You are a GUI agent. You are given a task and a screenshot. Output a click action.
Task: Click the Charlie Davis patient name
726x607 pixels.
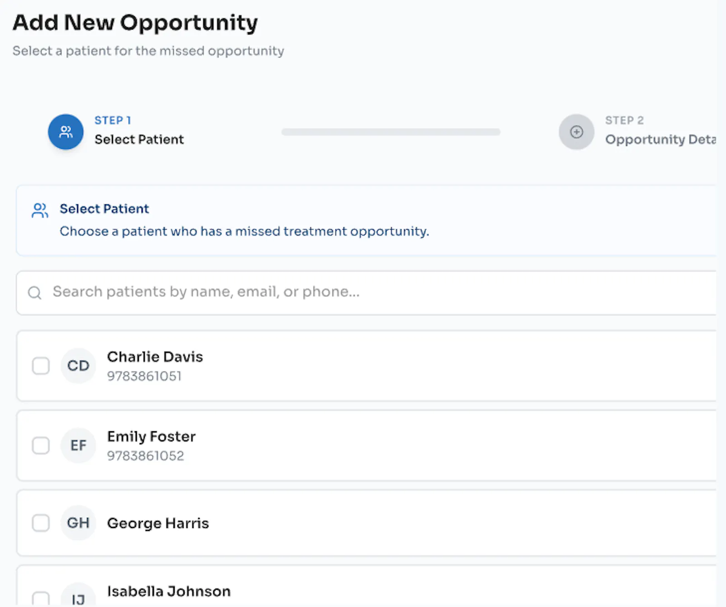click(x=155, y=357)
